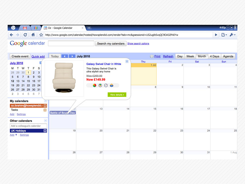Switch to 4 Days view

(215, 56)
